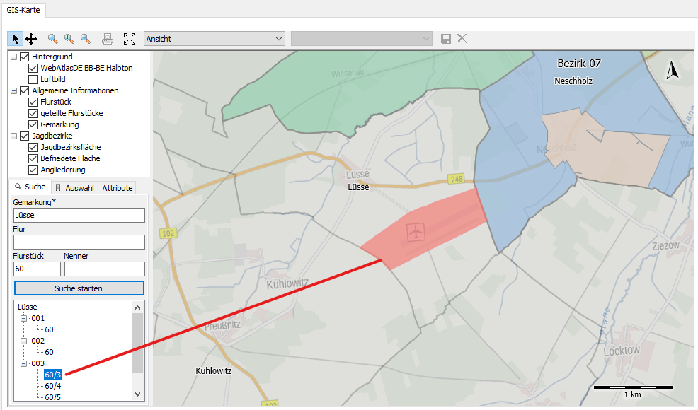Print the map via printer icon
The image size is (698, 410).
pos(108,39)
